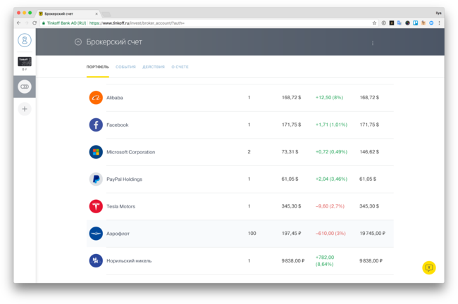
Task: Open the yellow chat support button
Action: pyautogui.click(x=428, y=267)
